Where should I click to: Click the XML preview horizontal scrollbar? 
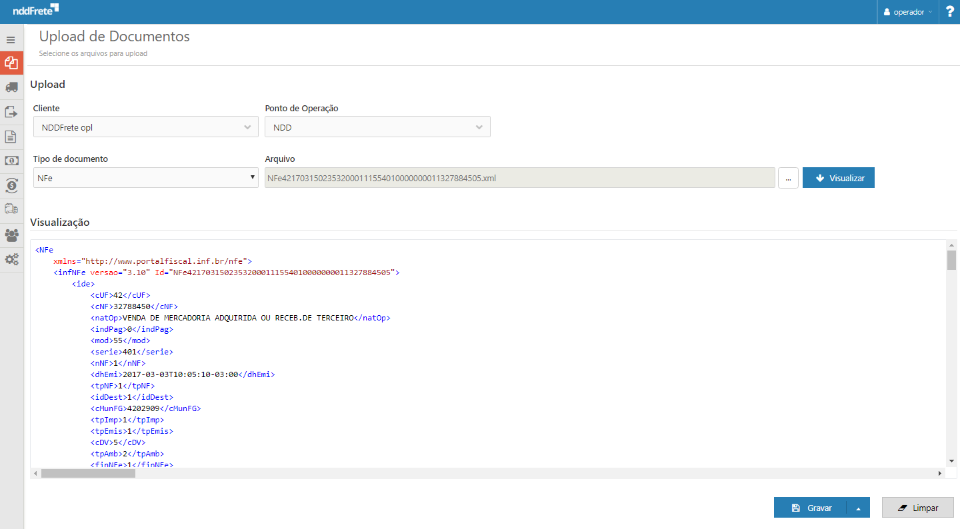[88, 473]
